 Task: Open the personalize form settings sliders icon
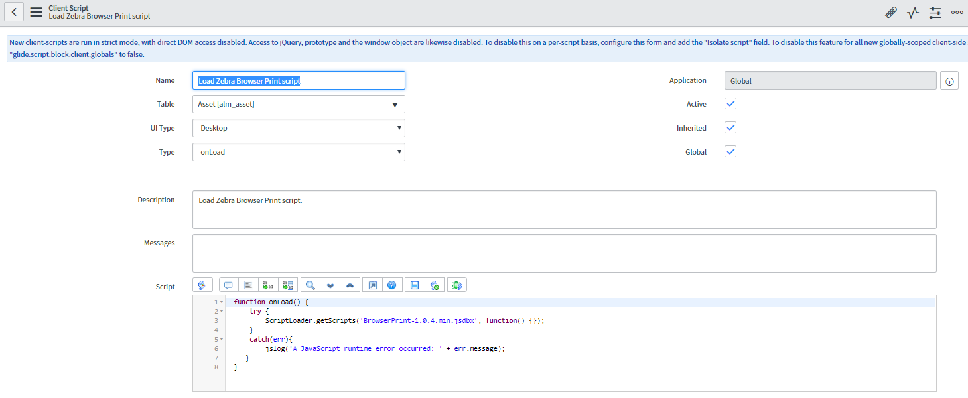pos(935,12)
